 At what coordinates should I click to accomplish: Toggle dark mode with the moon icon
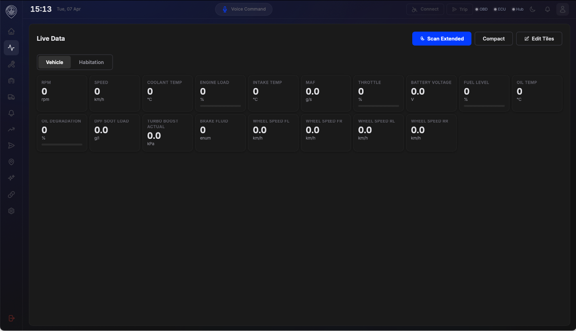[x=533, y=9]
